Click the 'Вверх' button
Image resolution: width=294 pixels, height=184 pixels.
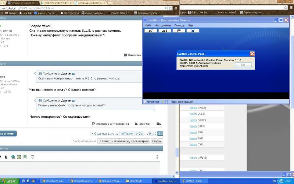157,141
